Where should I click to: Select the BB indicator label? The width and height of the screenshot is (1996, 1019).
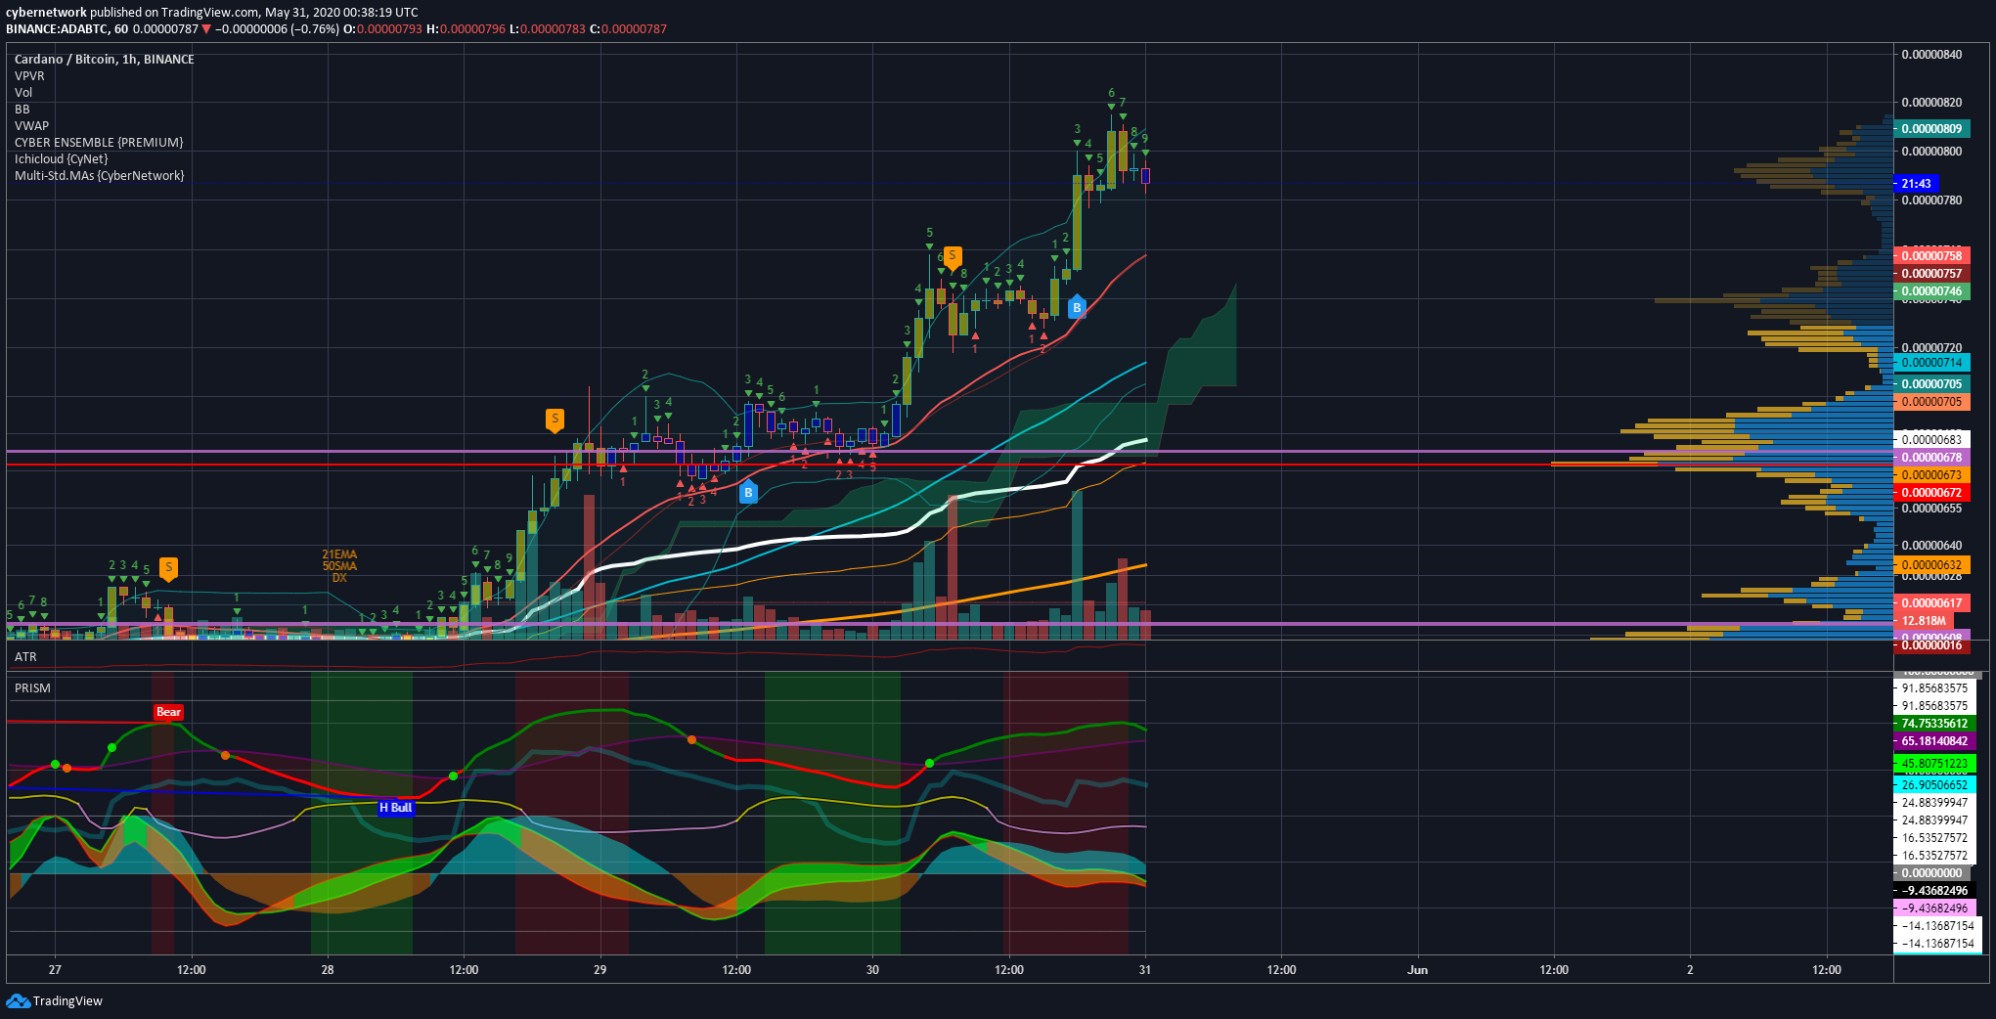click(22, 109)
